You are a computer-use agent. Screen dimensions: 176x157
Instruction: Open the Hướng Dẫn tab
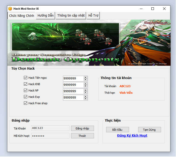[45, 16]
